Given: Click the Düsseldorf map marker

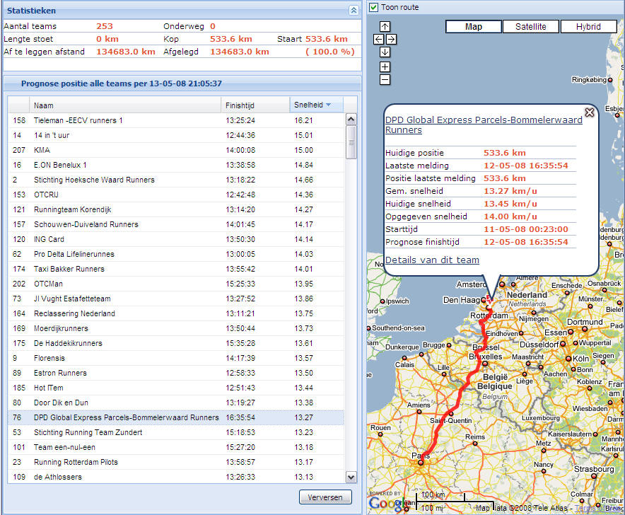Looking at the screenshot, I should point(563,344).
